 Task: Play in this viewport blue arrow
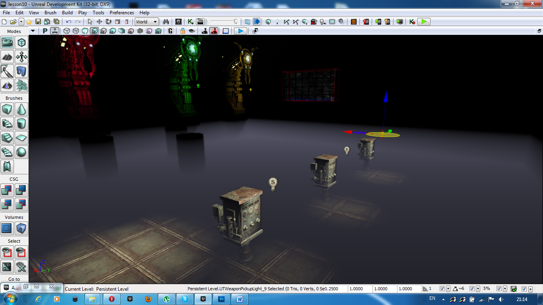coord(240,31)
